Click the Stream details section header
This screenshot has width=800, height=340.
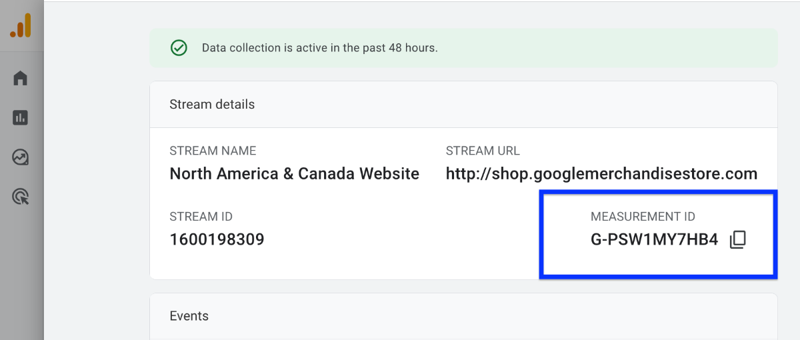(212, 105)
